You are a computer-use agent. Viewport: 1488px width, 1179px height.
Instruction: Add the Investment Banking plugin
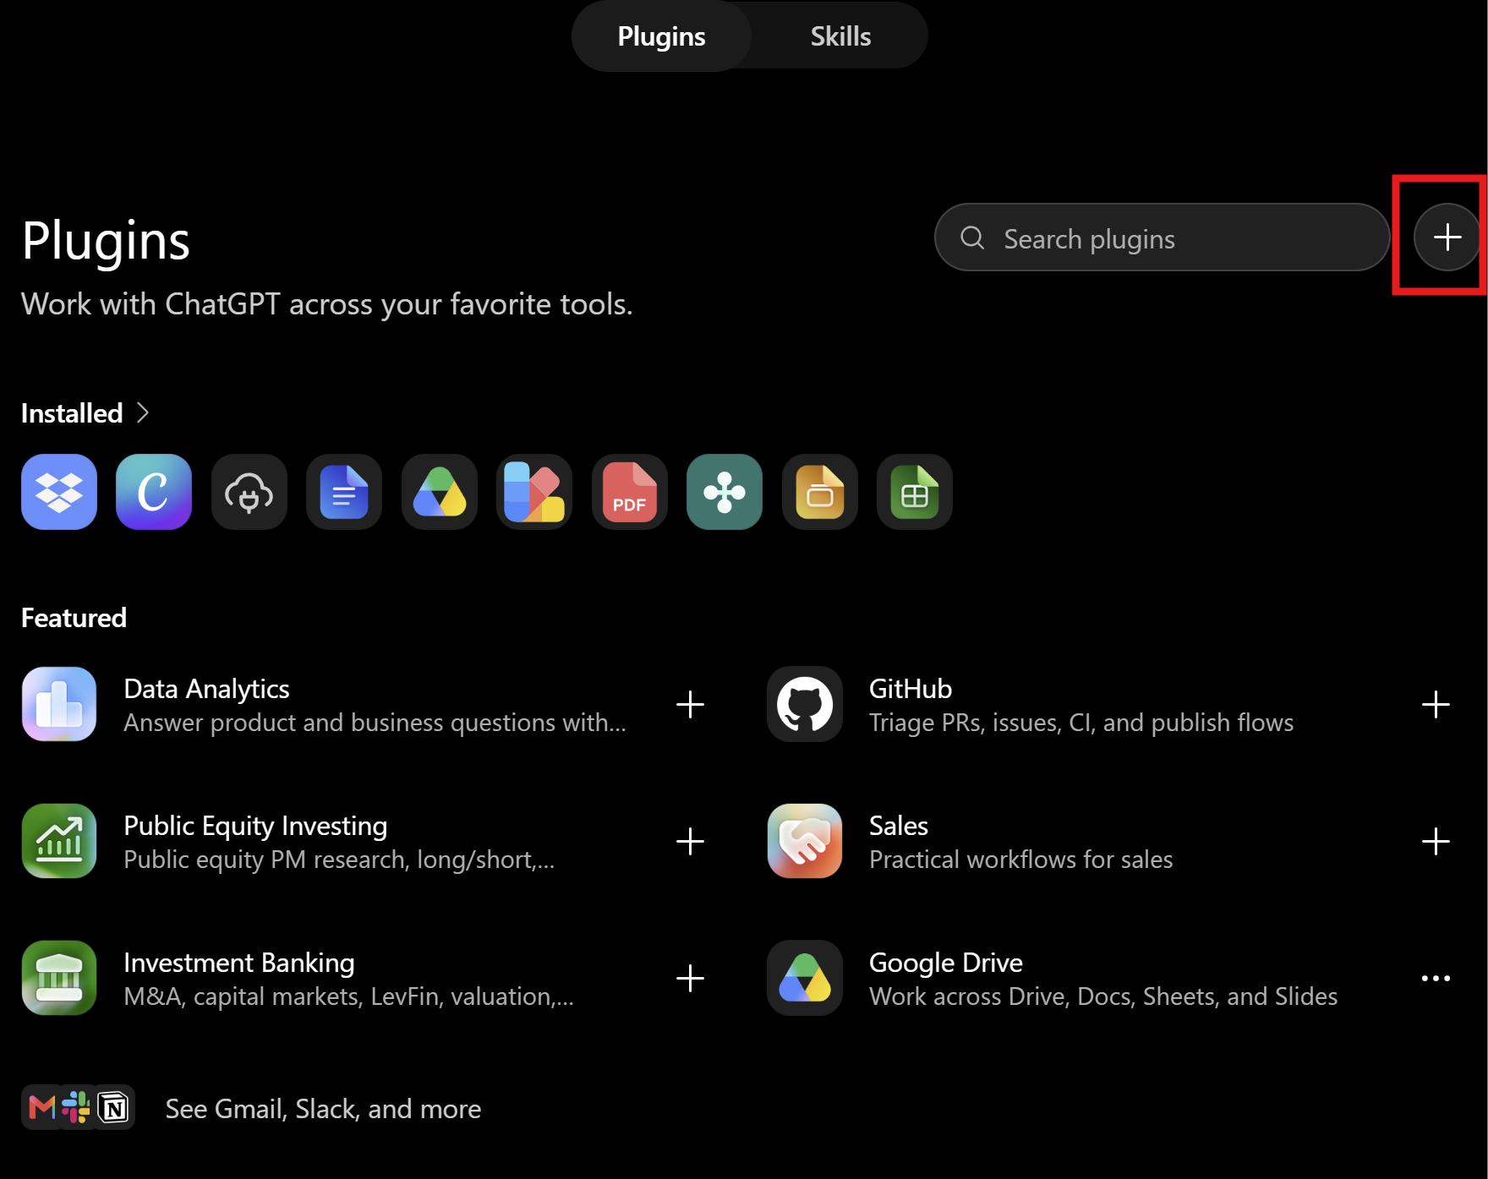[x=690, y=978]
